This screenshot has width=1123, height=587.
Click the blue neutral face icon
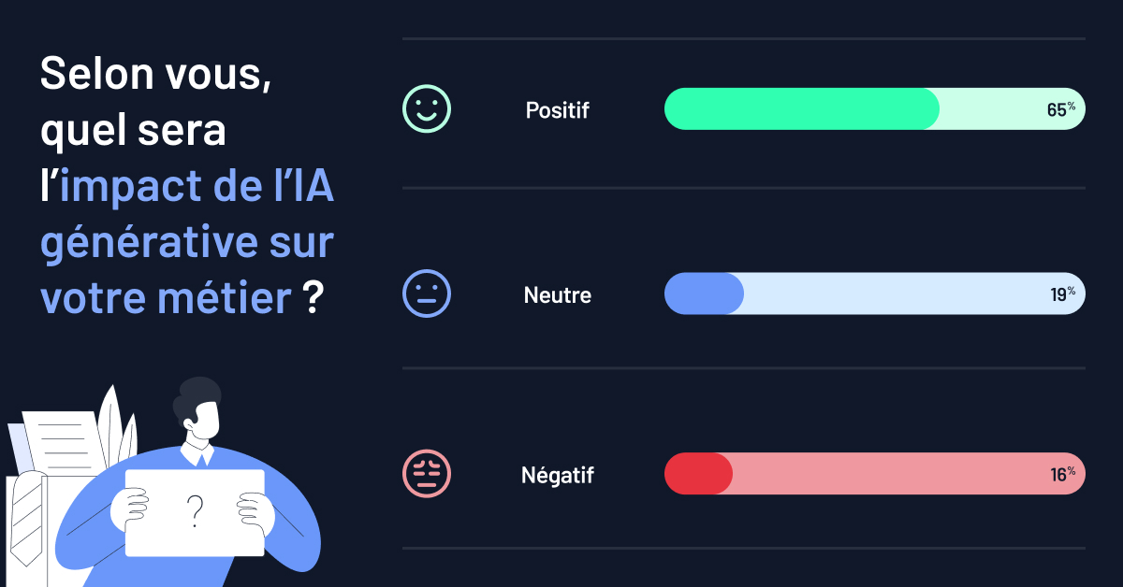click(x=427, y=293)
